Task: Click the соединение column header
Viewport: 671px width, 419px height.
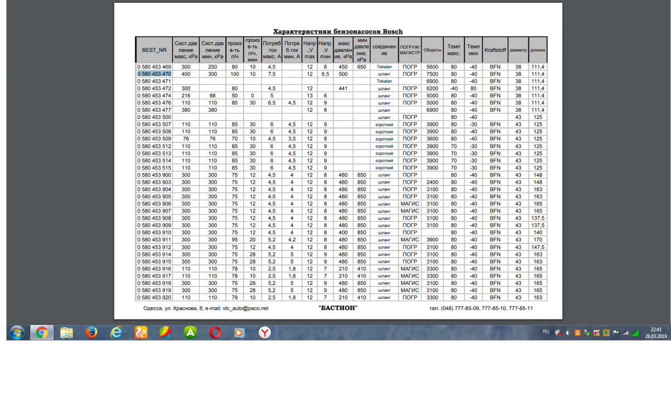Action: [x=384, y=50]
